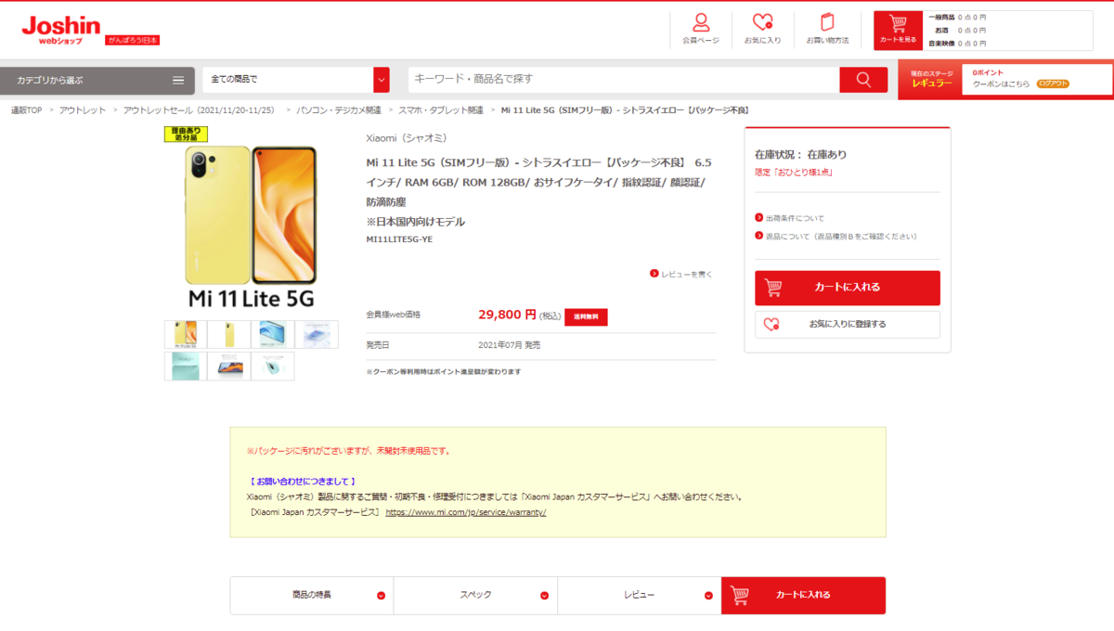Click the 29,800 円 price text

(x=508, y=315)
